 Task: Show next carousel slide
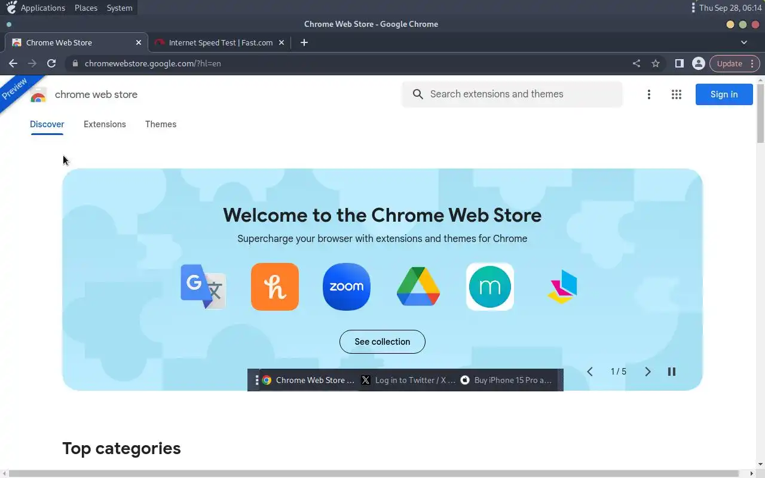(x=648, y=372)
